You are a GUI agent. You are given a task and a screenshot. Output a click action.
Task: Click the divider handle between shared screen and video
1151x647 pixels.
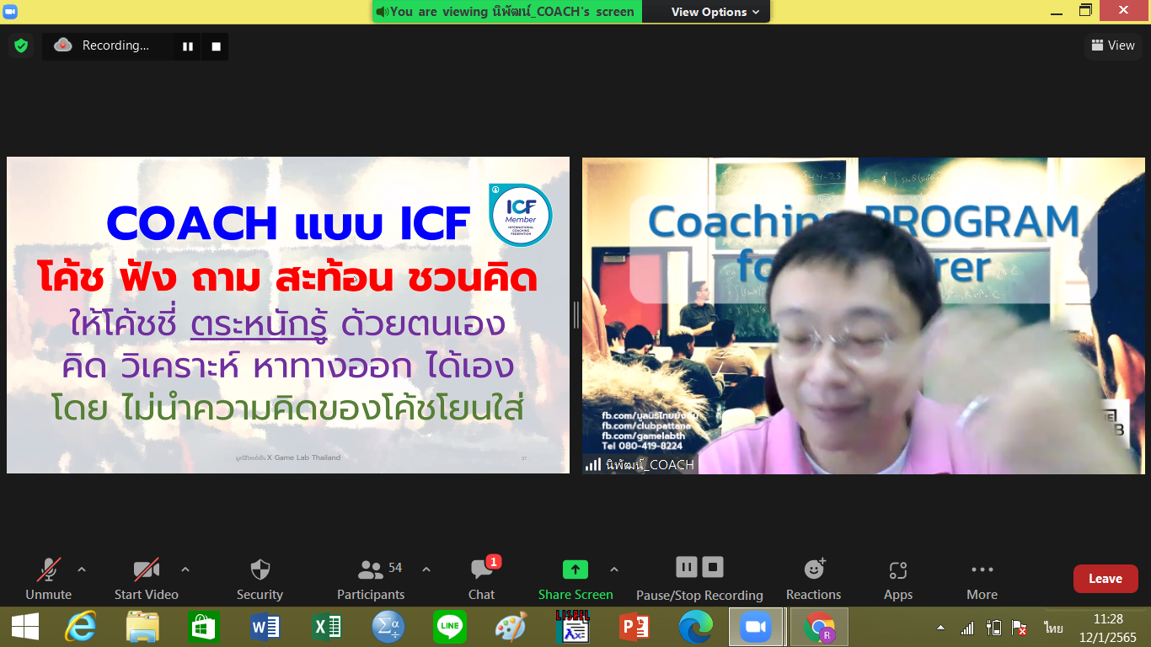(x=576, y=315)
